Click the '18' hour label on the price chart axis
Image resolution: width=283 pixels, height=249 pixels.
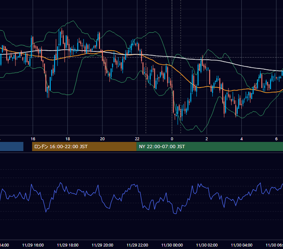[68, 139]
